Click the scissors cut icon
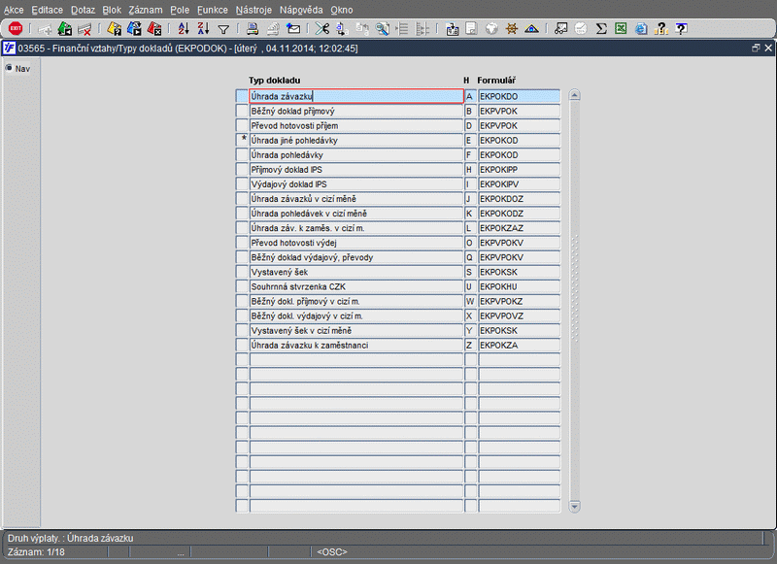 [322, 29]
